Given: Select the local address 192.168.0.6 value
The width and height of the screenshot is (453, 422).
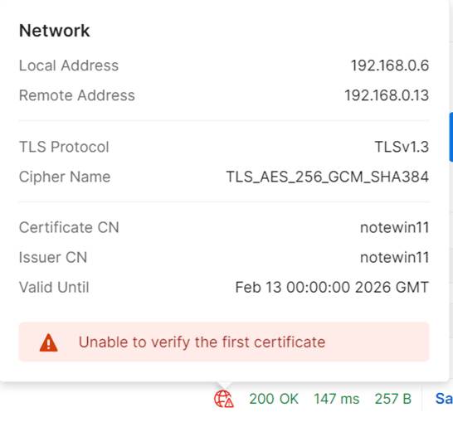Looking at the screenshot, I should click(390, 65).
